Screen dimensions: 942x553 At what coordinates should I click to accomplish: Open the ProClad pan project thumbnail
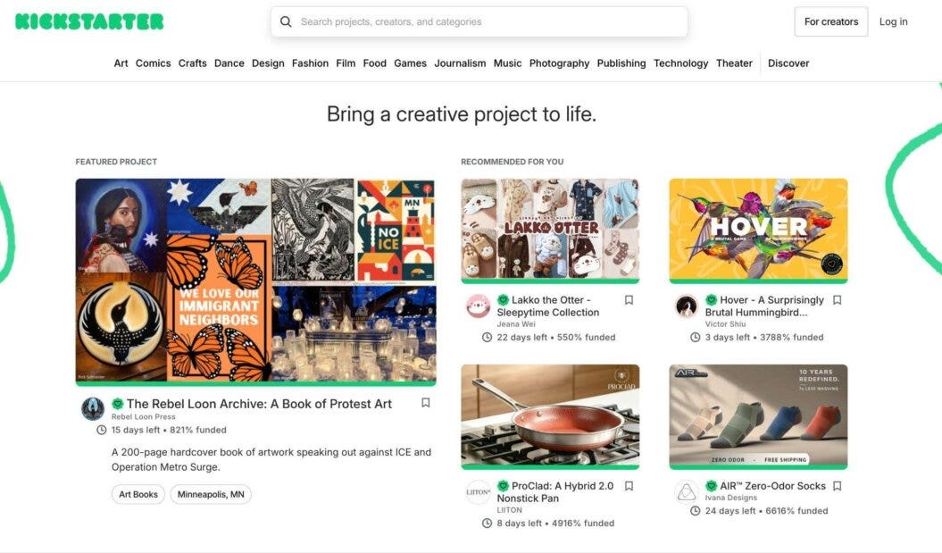550,415
